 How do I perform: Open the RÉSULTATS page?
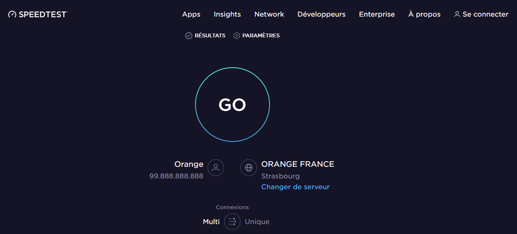pos(210,36)
